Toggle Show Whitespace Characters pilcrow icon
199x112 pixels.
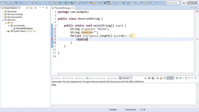click(x=119, y=3)
